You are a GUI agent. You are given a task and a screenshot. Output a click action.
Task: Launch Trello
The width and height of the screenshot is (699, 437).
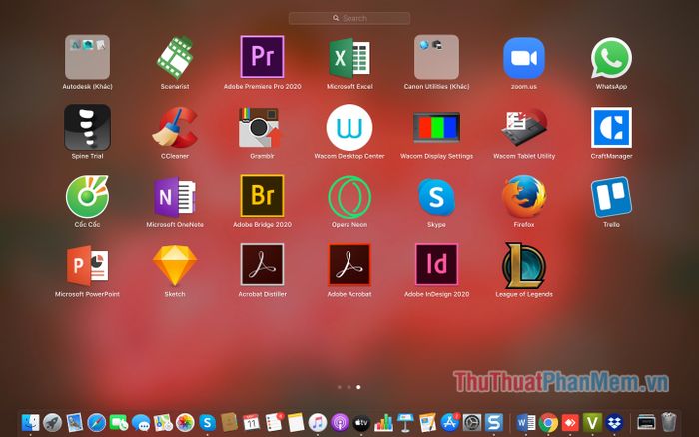pos(611,197)
